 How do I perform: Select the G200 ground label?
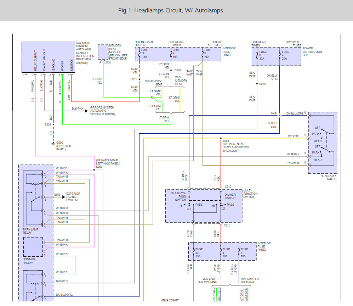click(x=59, y=143)
